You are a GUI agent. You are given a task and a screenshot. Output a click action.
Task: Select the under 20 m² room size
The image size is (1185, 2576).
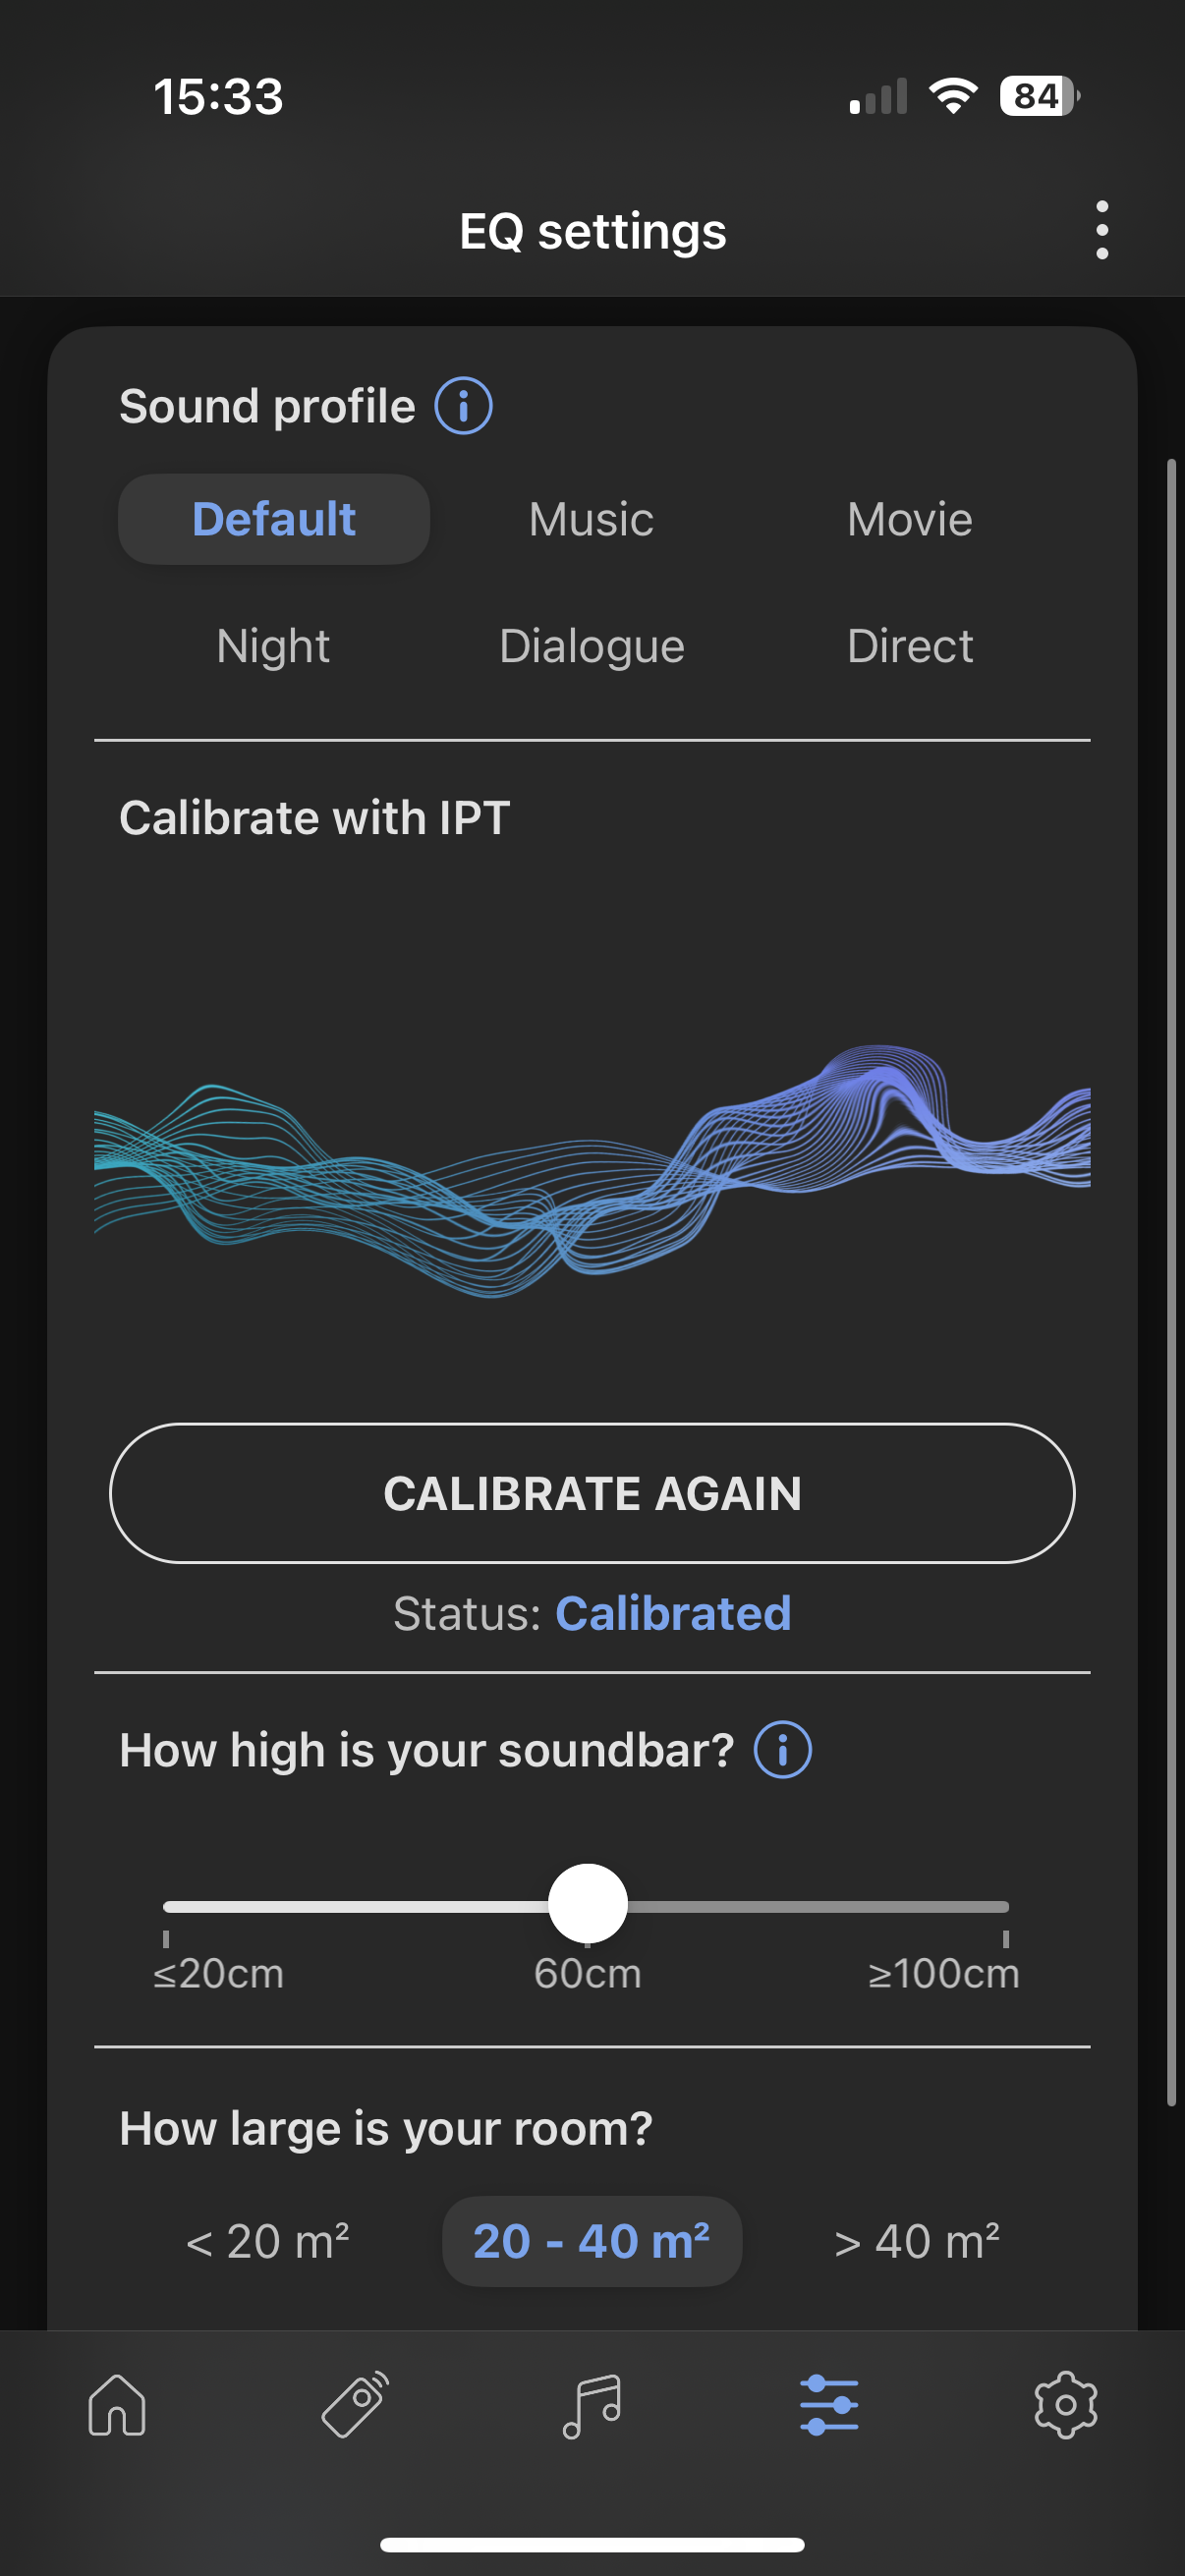(x=268, y=2241)
